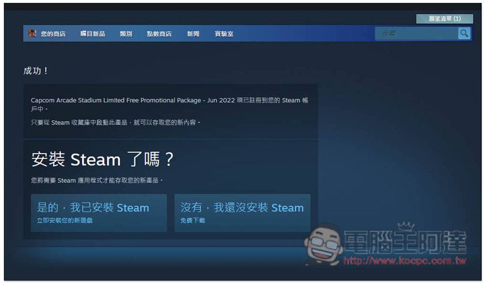485x284 pixels.
Task: Click the 您將需要 Steam 應用程式 text line
Action: tap(97, 180)
